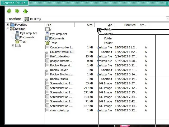
Task: Click the 13 KB size cell
Action: coord(89,56)
